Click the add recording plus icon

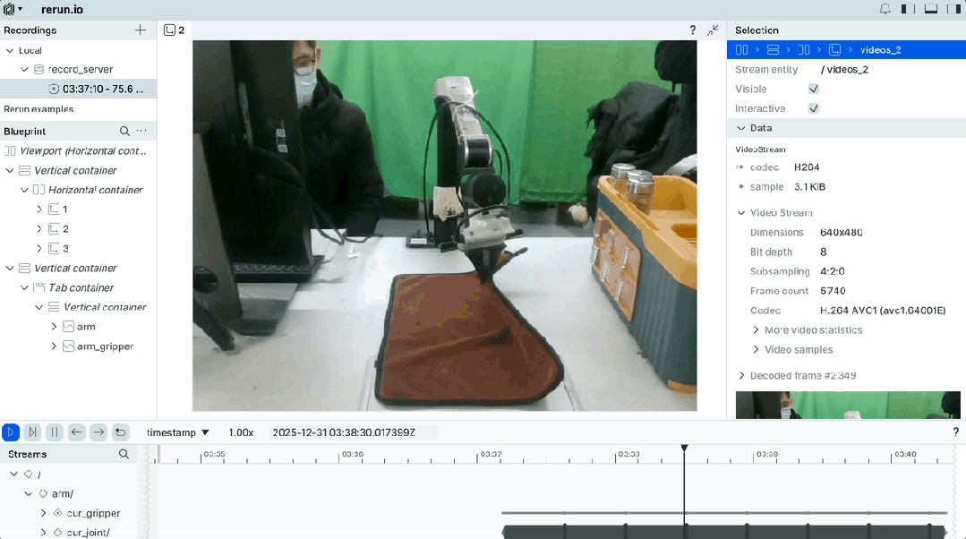click(141, 30)
